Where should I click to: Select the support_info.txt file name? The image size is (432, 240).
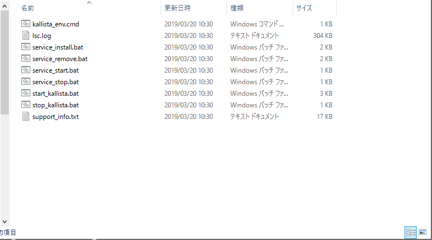coord(56,117)
